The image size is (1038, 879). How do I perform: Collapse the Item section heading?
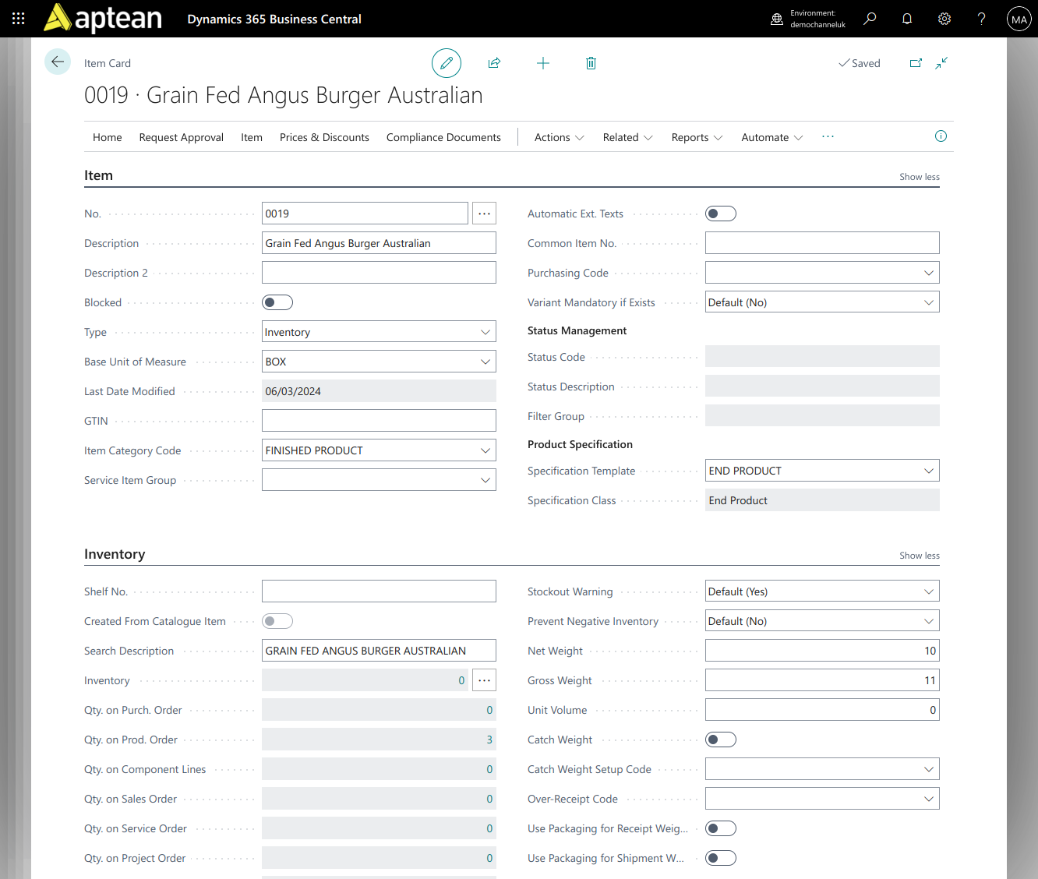(99, 175)
